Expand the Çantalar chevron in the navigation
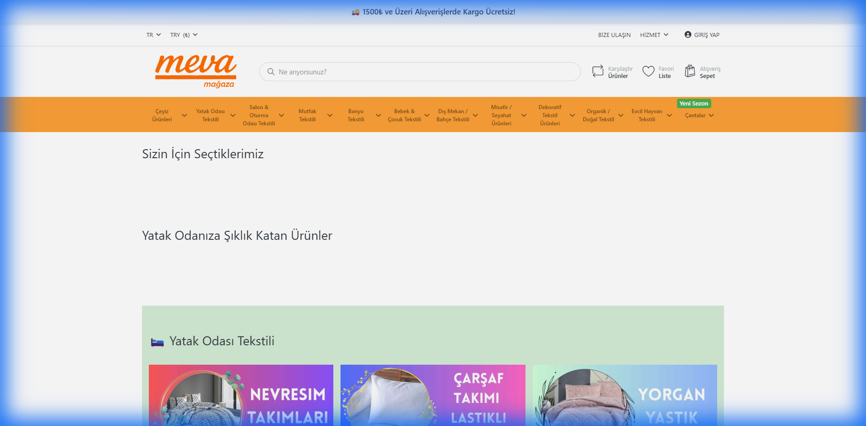866x426 pixels. click(713, 115)
